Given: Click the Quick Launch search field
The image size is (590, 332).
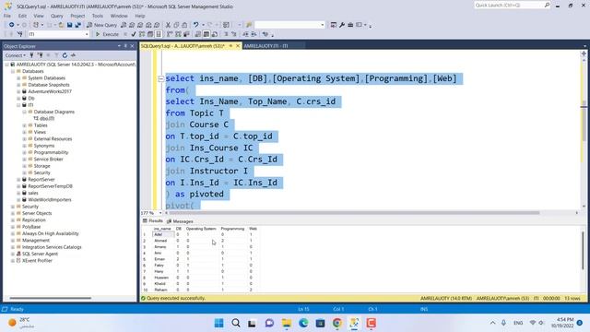Looking at the screenshot, I should click(x=513, y=6).
